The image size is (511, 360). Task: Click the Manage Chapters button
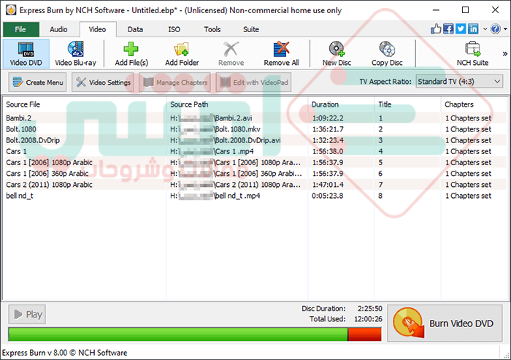point(174,83)
